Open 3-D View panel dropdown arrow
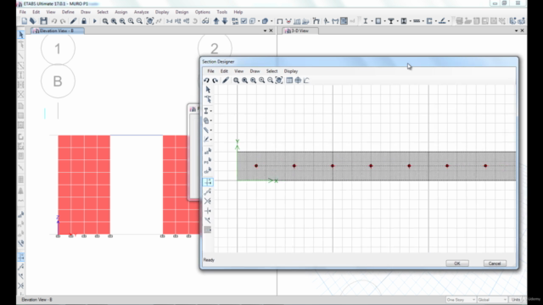This screenshot has width=543, height=305. [x=516, y=30]
